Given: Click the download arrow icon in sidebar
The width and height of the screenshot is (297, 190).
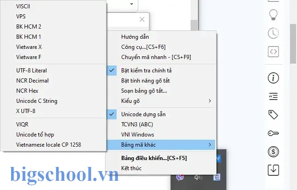Looking at the screenshot, I should pos(273,170).
